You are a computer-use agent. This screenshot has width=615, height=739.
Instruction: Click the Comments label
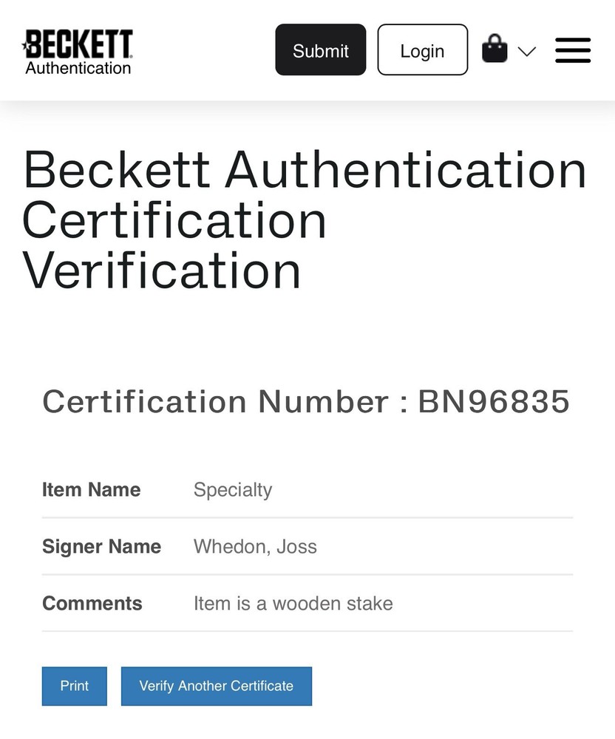(x=92, y=603)
